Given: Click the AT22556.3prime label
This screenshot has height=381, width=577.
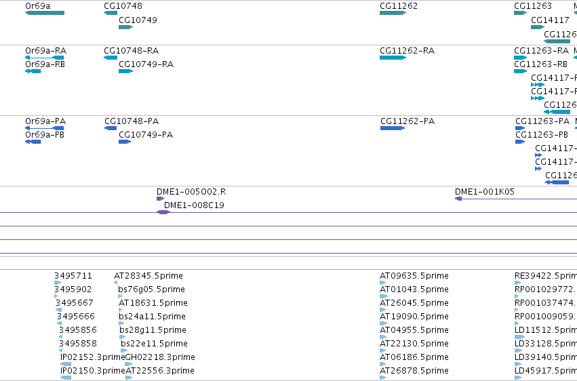Looking at the screenshot, I should [x=160, y=371].
